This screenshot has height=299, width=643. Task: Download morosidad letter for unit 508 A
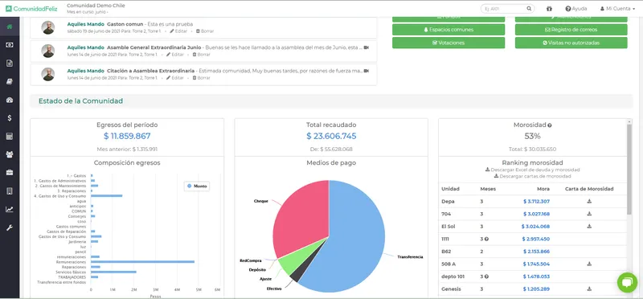589,264
